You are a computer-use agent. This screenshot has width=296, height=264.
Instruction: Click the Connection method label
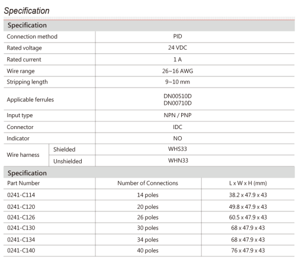32,37
